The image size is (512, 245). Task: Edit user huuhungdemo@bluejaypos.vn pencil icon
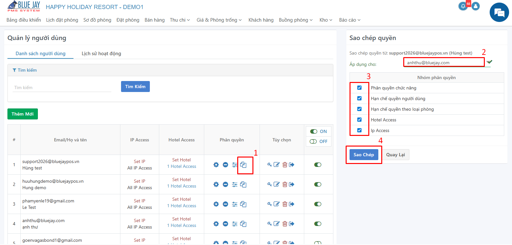(x=277, y=184)
